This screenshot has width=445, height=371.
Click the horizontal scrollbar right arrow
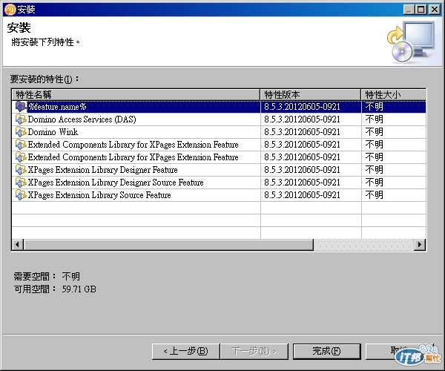[x=420, y=244]
